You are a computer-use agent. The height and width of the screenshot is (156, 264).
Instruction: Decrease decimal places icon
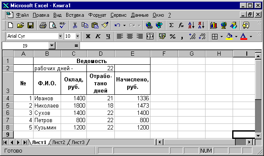pos(202,36)
